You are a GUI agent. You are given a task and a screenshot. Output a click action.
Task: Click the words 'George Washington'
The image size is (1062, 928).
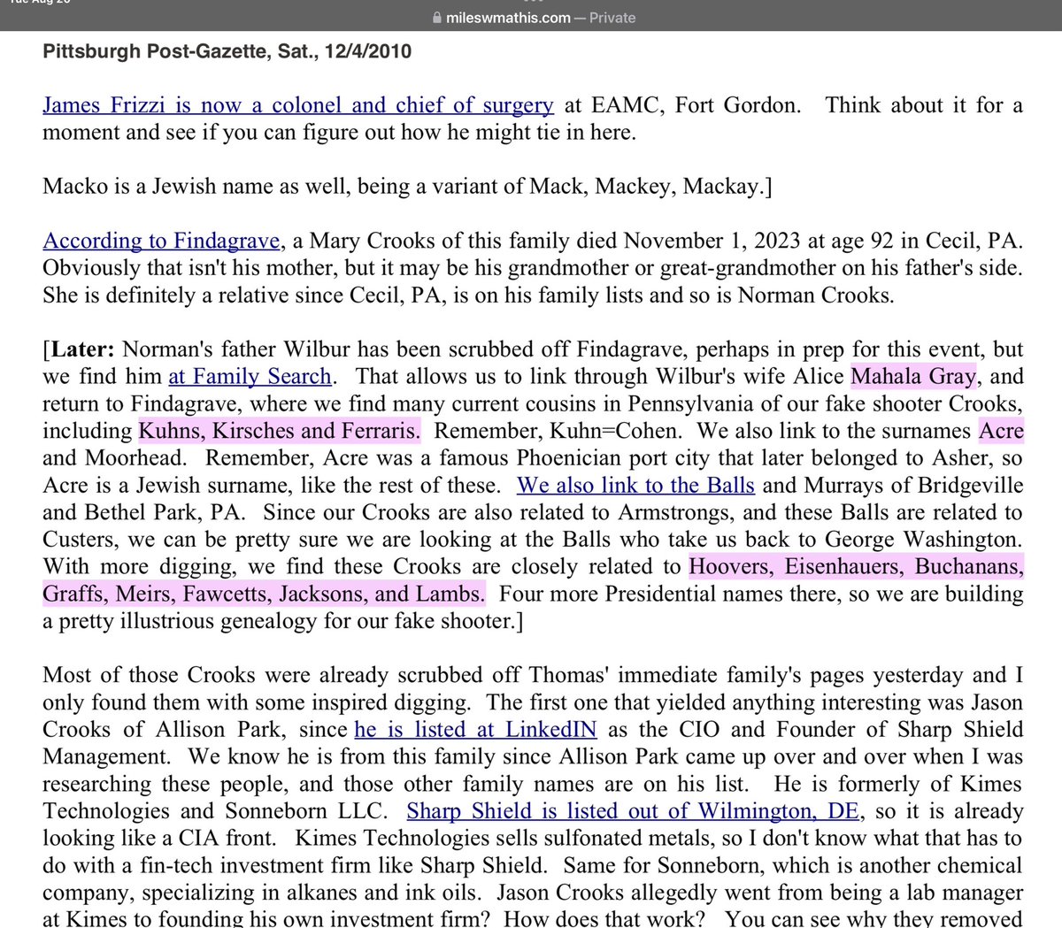click(x=923, y=540)
